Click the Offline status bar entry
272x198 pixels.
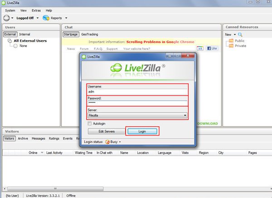71,196
